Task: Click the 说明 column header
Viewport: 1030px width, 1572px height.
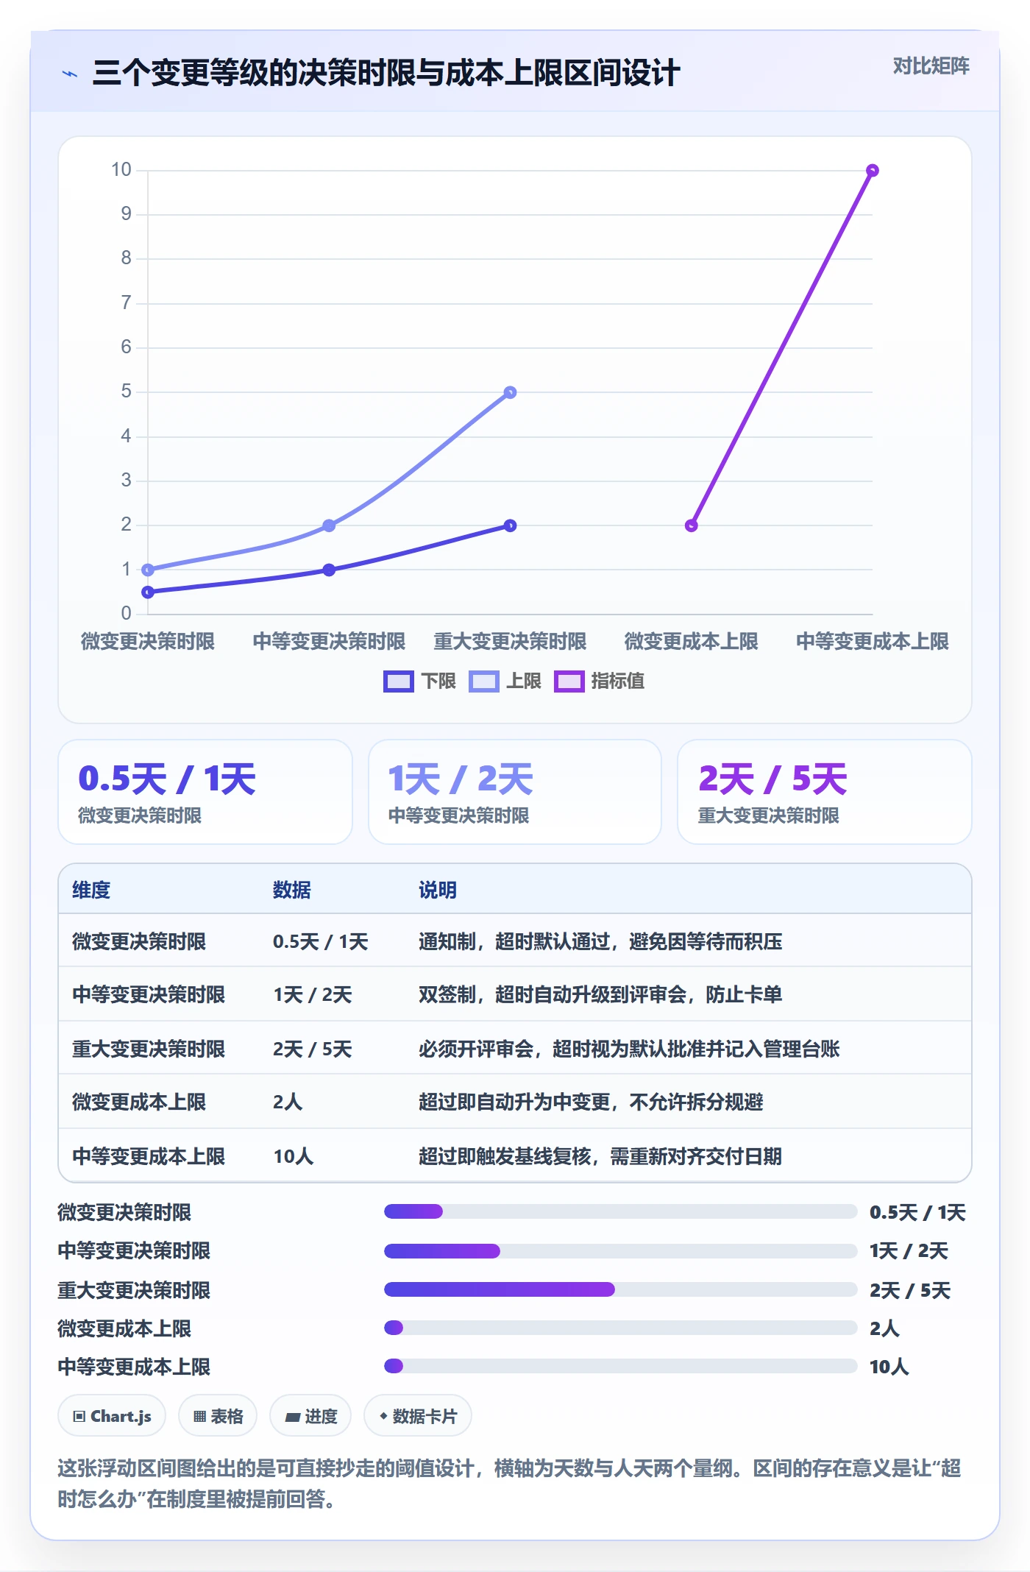Action: (438, 890)
